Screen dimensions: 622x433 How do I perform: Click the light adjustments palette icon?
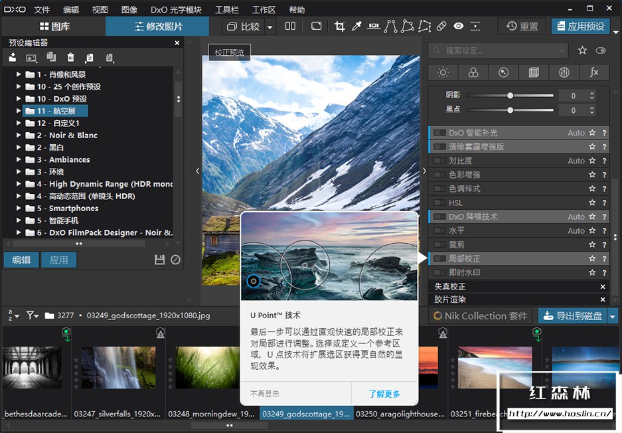pos(443,72)
